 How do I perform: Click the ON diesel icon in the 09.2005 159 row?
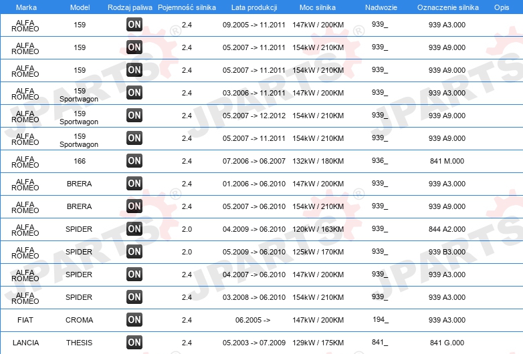point(134,24)
